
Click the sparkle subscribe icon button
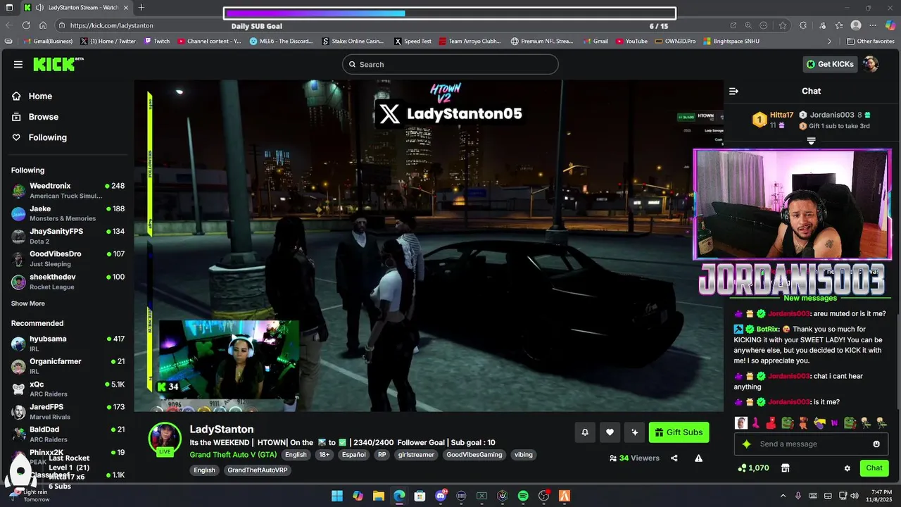click(635, 432)
